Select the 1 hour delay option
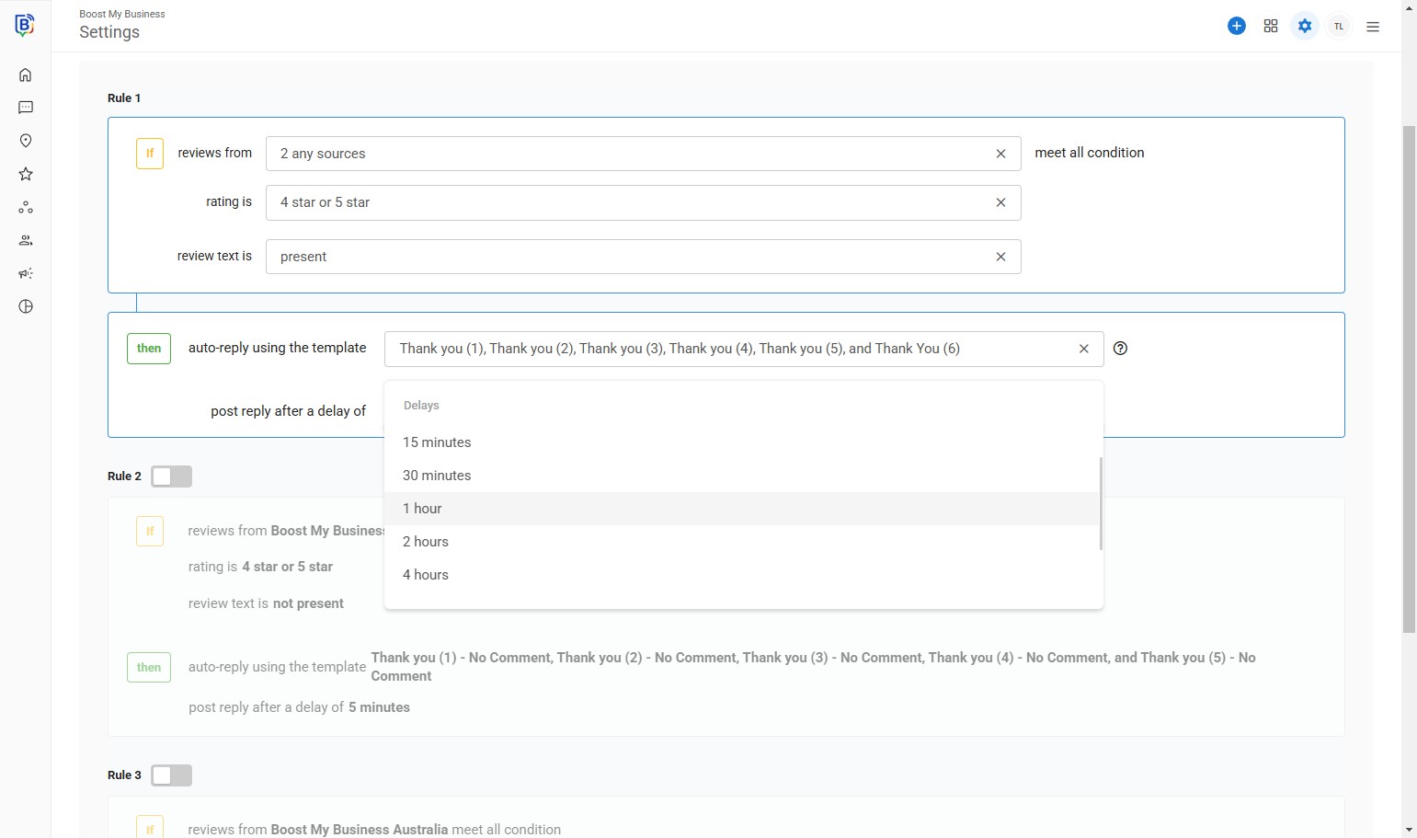The height and width of the screenshot is (838, 1417). (x=422, y=509)
